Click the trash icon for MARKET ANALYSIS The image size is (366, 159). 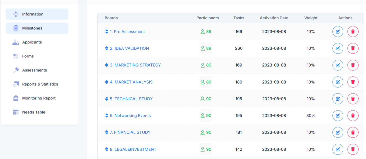353,82
